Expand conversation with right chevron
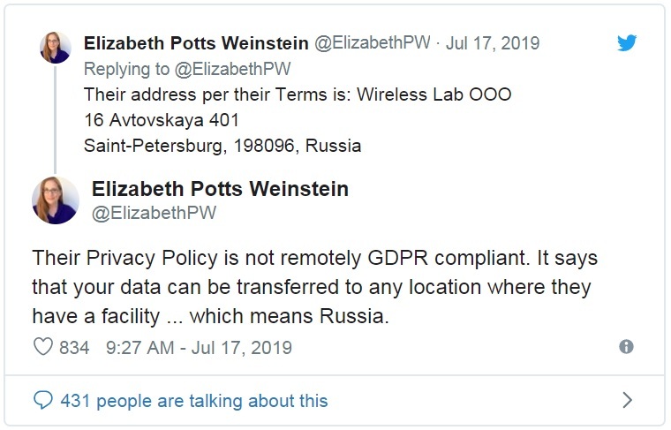 point(627,400)
